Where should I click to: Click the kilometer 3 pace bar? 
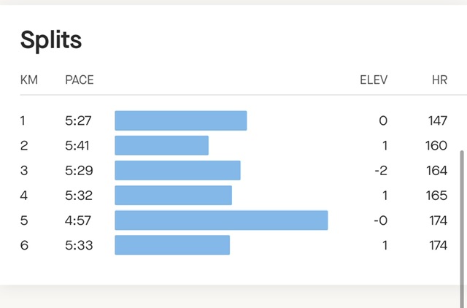(x=178, y=171)
